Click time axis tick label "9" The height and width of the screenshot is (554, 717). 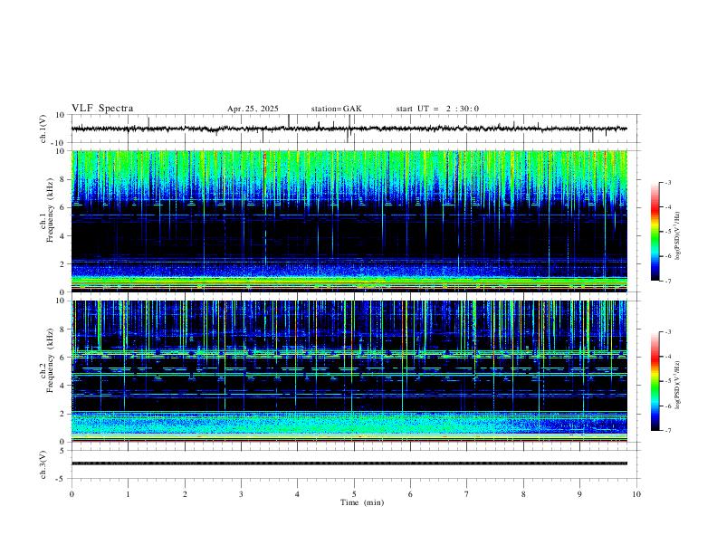(x=579, y=494)
